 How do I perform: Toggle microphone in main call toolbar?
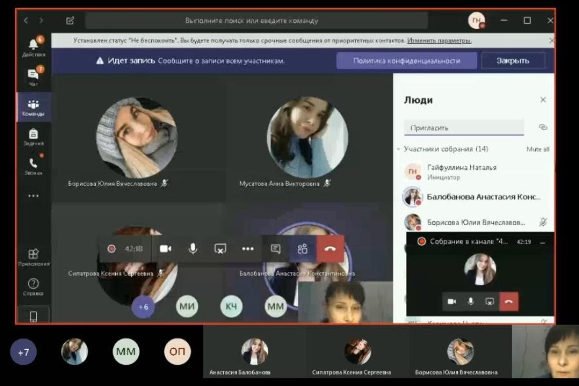coord(193,249)
